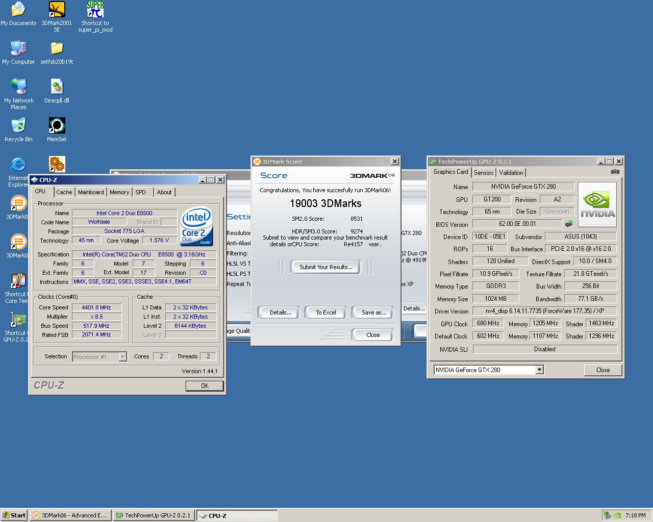The height and width of the screenshot is (522, 653).
Task: Select GPU-Z Graphics Card tab
Action: pyautogui.click(x=450, y=172)
